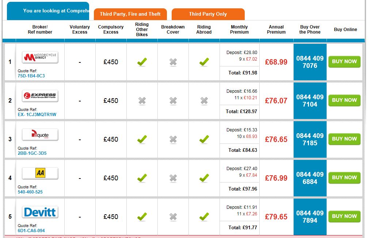Click Motorcycle Direct's Riding Other Bikes checkmark
The width and height of the screenshot is (370, 238).
142,62
